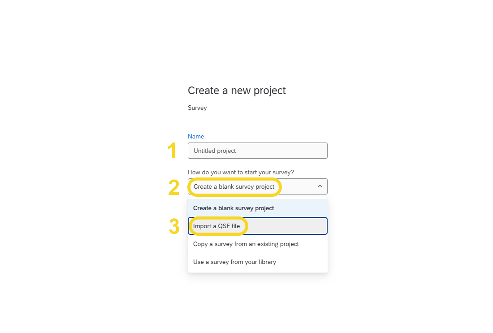
Task: Click the 'Untitled project' placeholder text
Action: click(215, 151)
